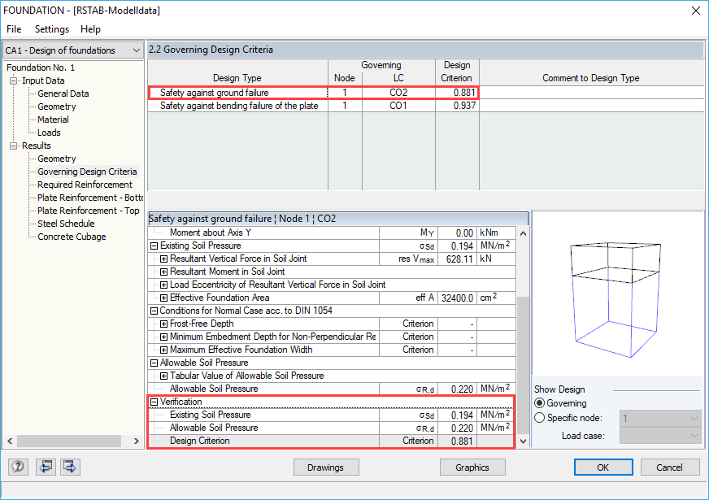Image resolution: width=709 pixels, height=500 pixels.
Task: Open the Settings menu
Action: tap(52, 29)
